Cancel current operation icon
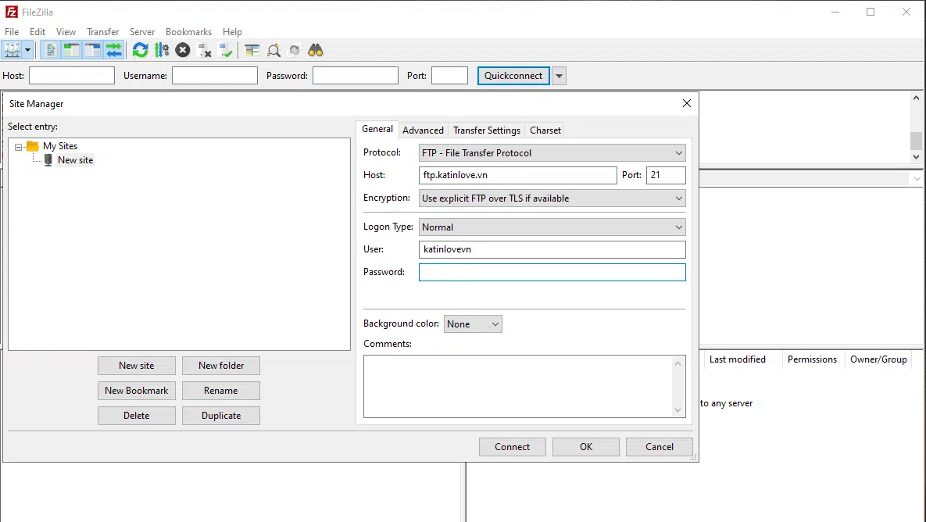Image resolution: width=926 pixels, height=522 pixels. pos(183,50)
